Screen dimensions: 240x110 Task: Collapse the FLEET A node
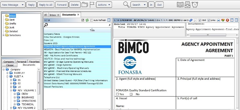7,76
